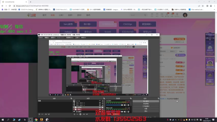
Task: Open the Douyu user avatar
Action: [x=185, y=15]
